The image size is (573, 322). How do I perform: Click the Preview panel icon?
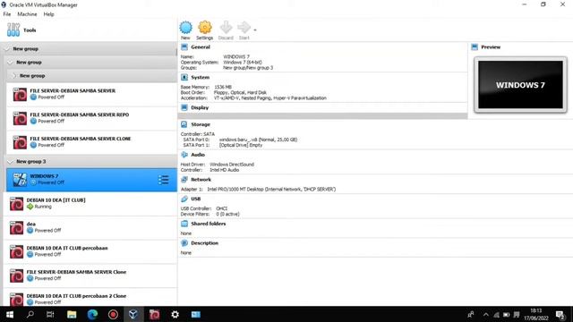pos(475,47)
